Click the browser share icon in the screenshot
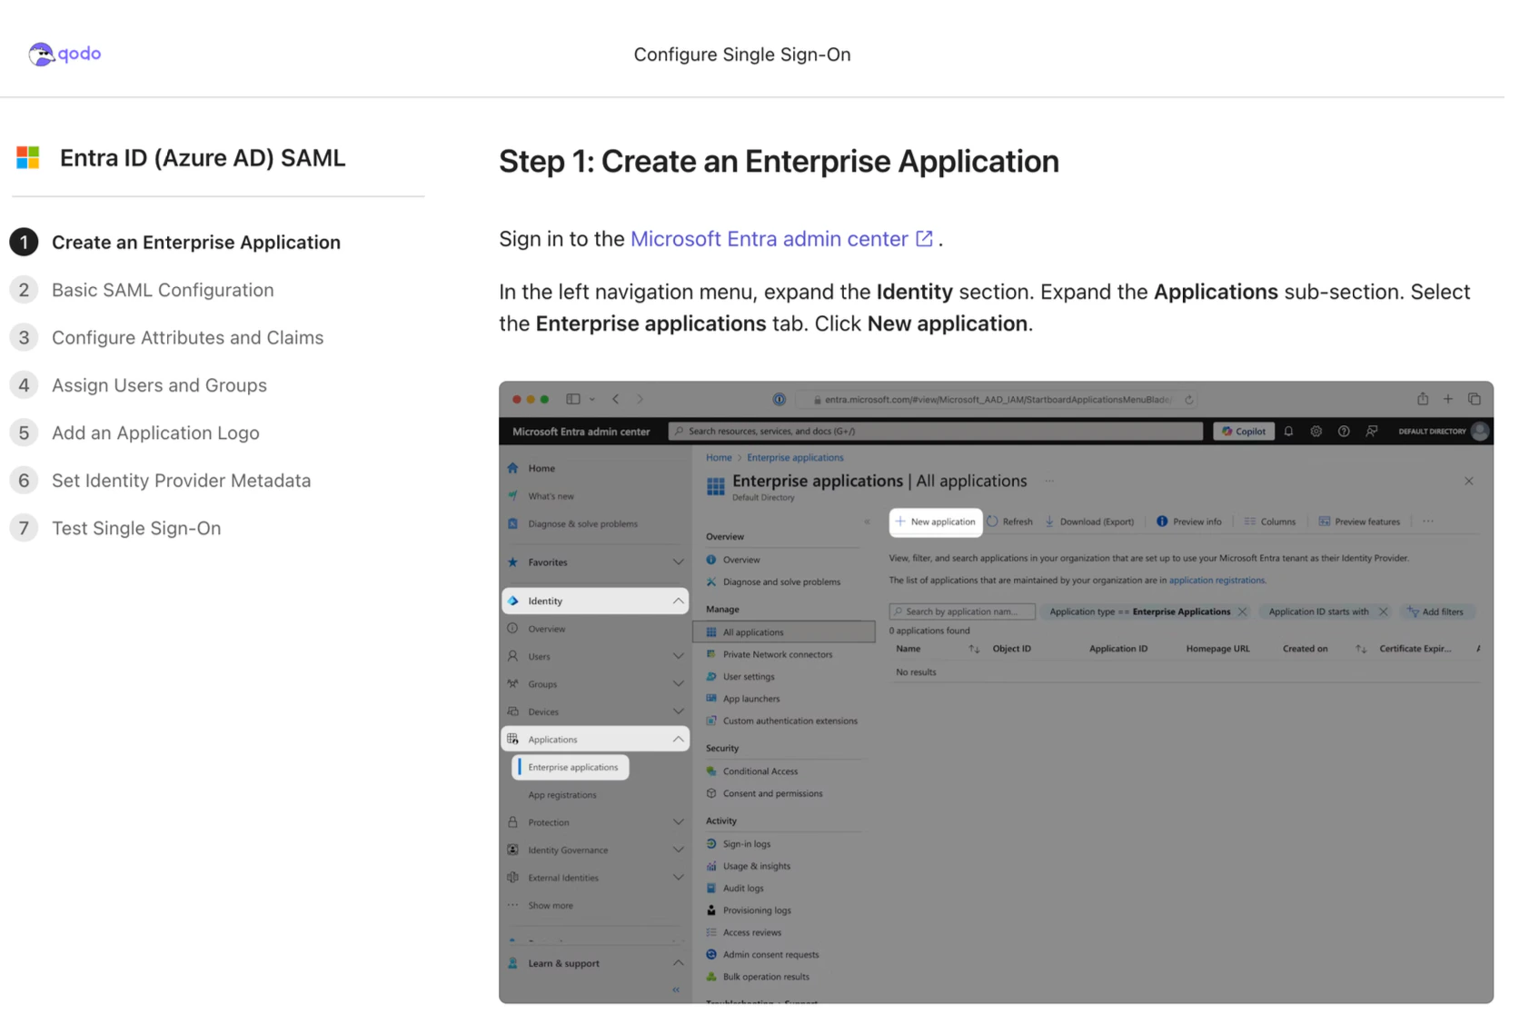Viewport: 1519px width, 1034px height. [x=1423, y=399]
